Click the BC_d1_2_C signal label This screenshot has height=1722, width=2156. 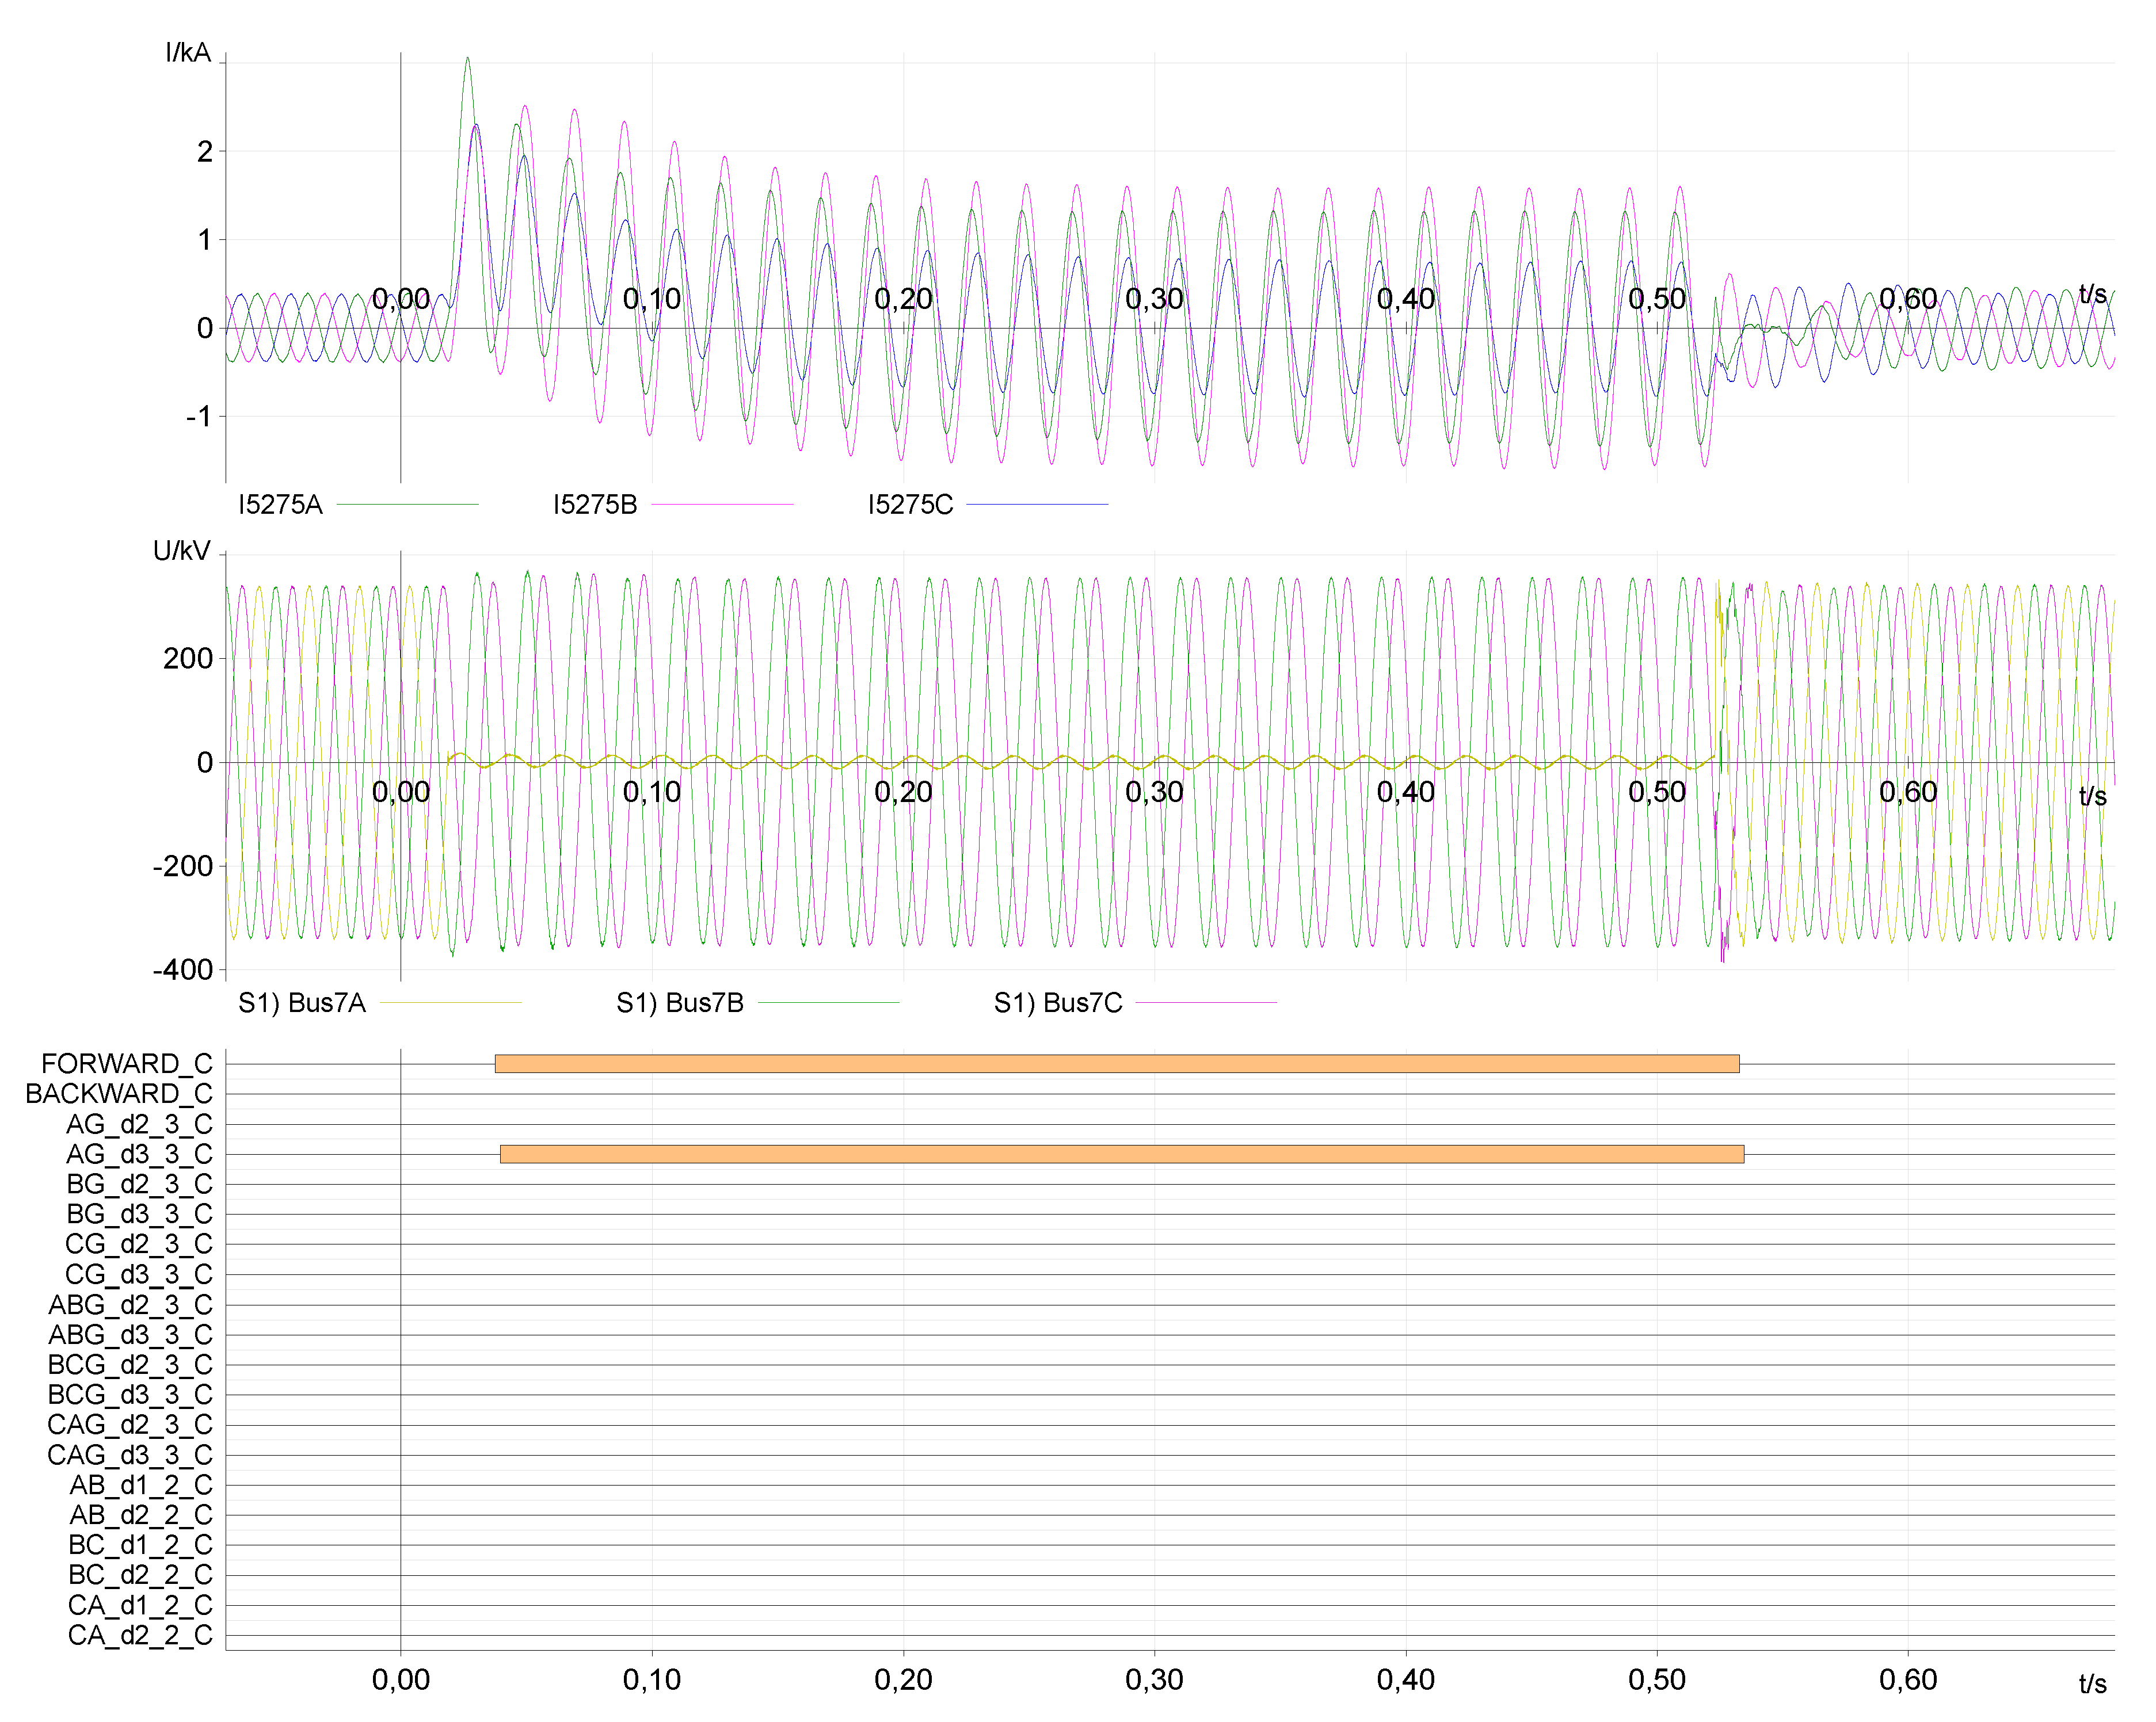click(x=140, y=1545)
